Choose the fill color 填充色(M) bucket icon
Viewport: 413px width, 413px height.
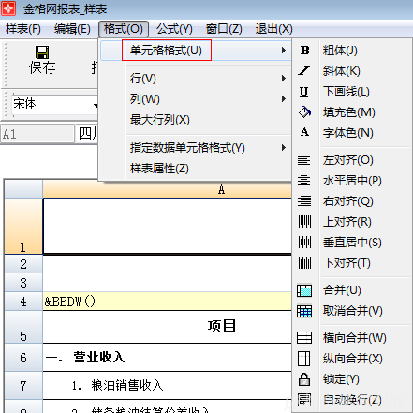tap(304, 112)
